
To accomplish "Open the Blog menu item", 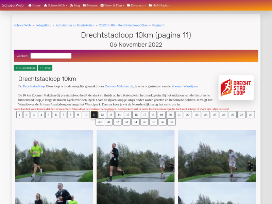I will click(x=75, y=5).
